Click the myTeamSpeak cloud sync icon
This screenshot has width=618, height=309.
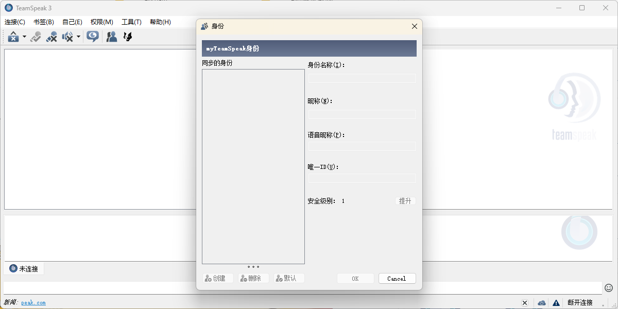coord(542,303)
